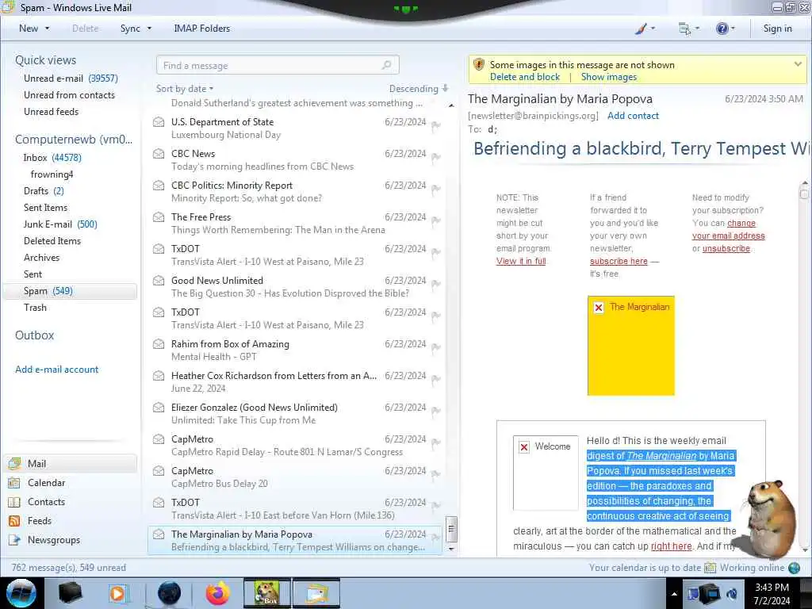
Task: Click the Contacts book icon
Action: tap(14, 502)
